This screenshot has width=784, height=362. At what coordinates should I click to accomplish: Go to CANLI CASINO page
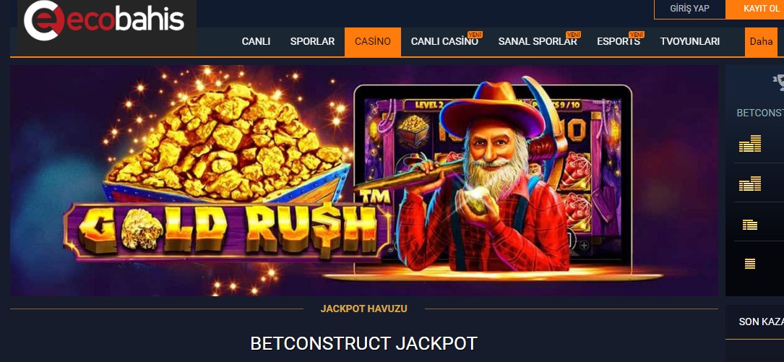(x=444, y=41)
